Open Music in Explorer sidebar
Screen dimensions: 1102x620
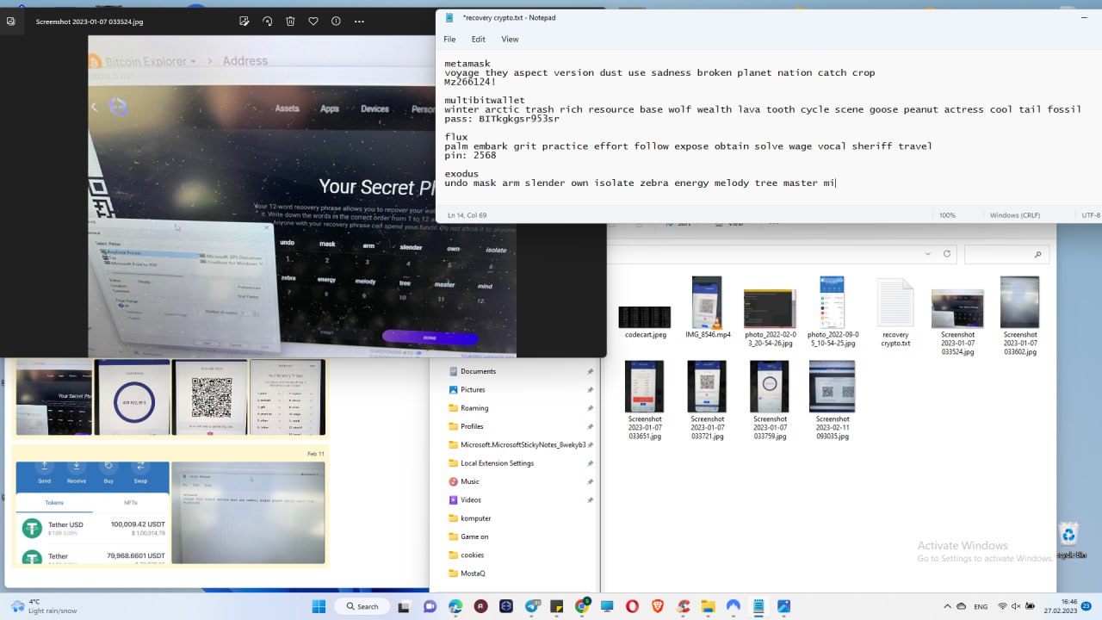[470, 481]
